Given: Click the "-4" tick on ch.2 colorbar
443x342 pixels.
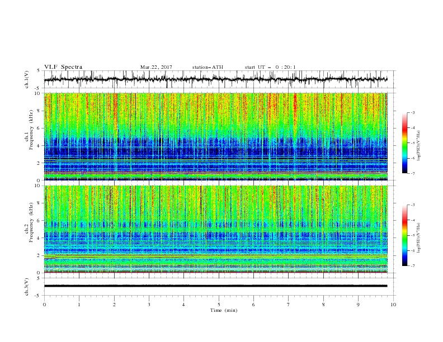Looking at the screenshot, I should (x=413, y=220).
